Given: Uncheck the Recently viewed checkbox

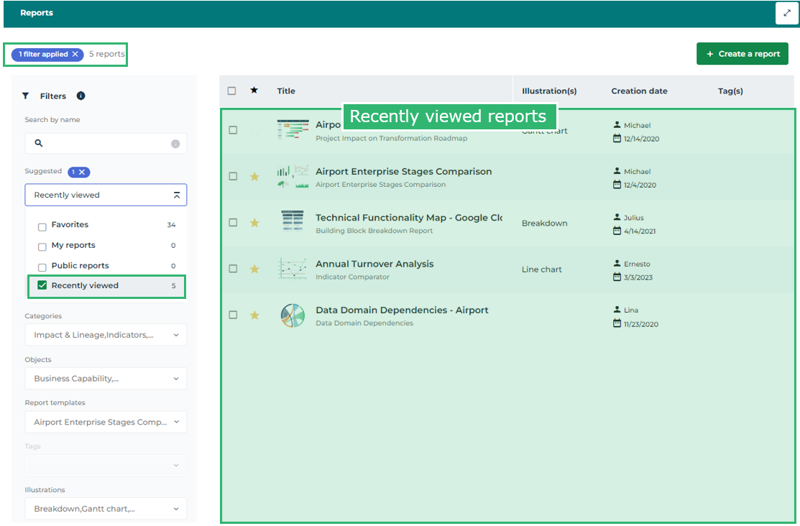Looking at the screenshot, I should [42, 286].
